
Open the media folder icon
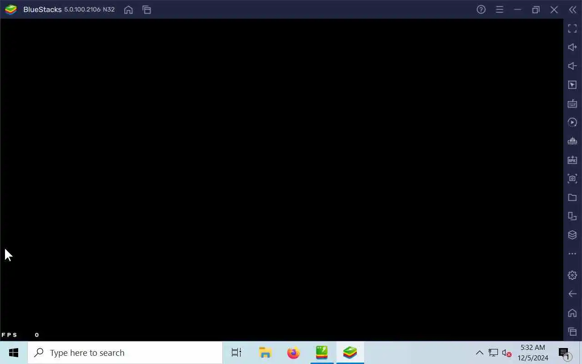pyautogui.click(x=572, y=197)
